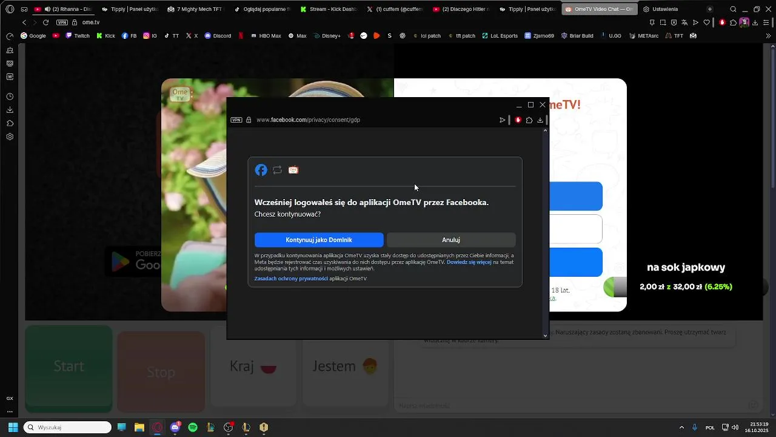Open translate icon in Opera address bar

[684, 22]
